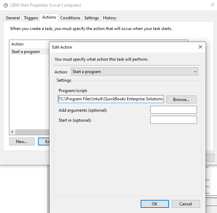The image size is (217, 213).
Task: Click inside the Program/script path field
Action: [111, 99]
